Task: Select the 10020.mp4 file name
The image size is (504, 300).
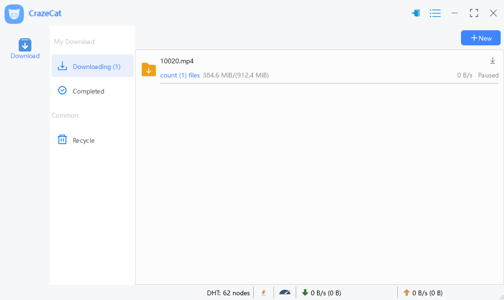Action: (177, 61)
